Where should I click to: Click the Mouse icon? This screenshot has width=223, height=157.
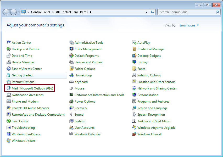[x=71, y=88]
